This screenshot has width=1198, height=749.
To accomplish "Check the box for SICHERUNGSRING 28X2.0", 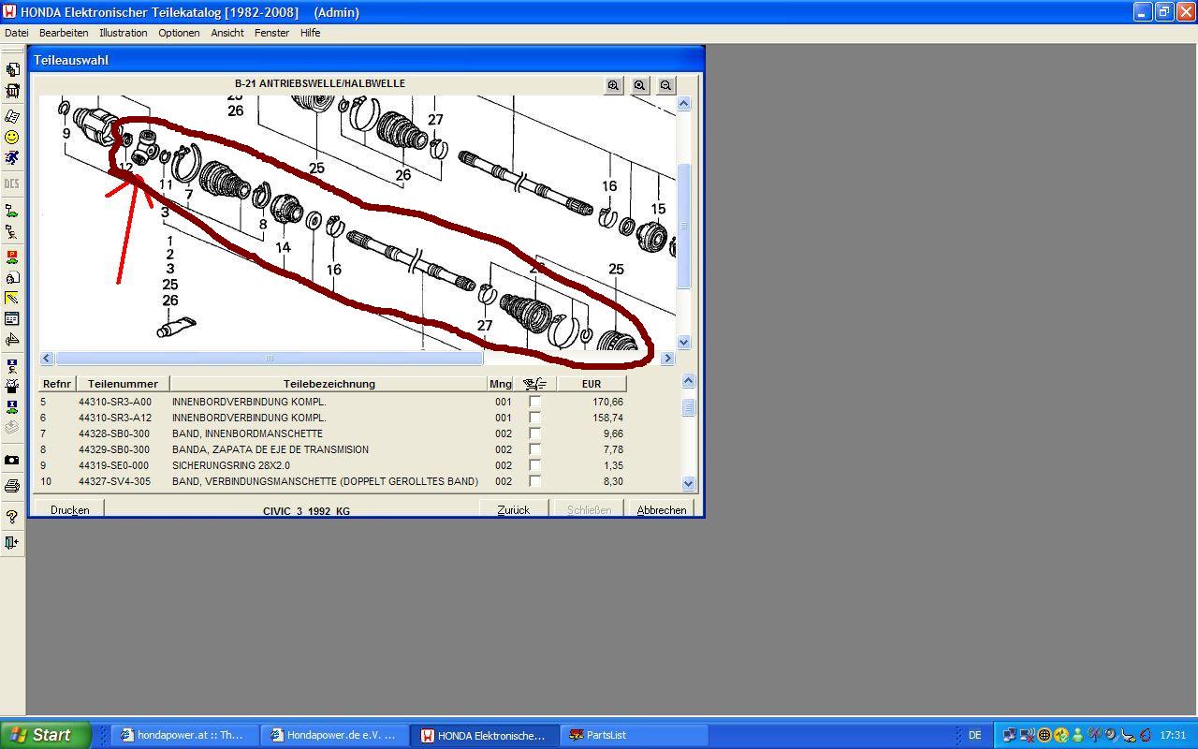I will [x=534, y=465].
